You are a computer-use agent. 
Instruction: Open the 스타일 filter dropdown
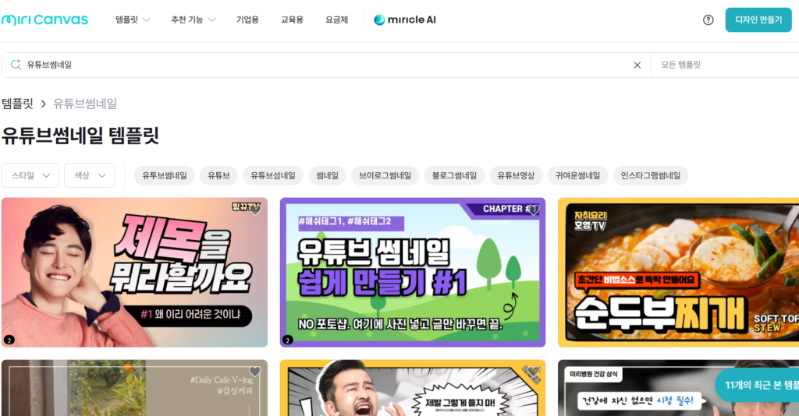(30, 175)
